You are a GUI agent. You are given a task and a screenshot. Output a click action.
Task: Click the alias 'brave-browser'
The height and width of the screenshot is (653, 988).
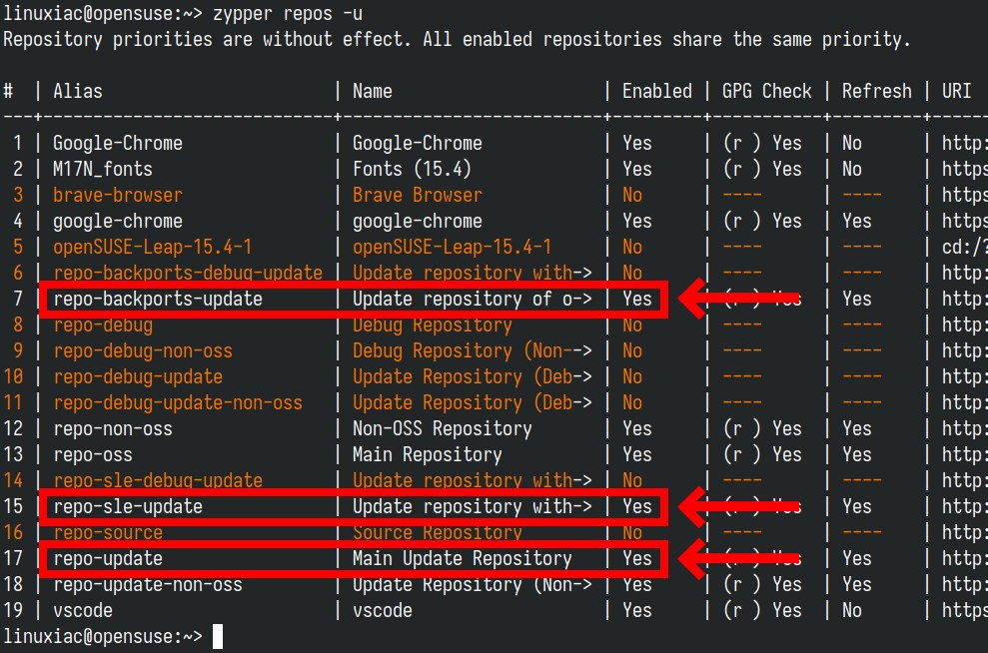(x=117, y=195)
